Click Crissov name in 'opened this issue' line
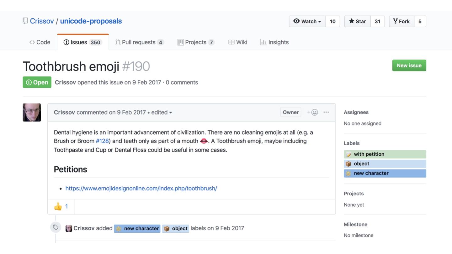Screen dimensions: 452x254 (x=65, y=82)
